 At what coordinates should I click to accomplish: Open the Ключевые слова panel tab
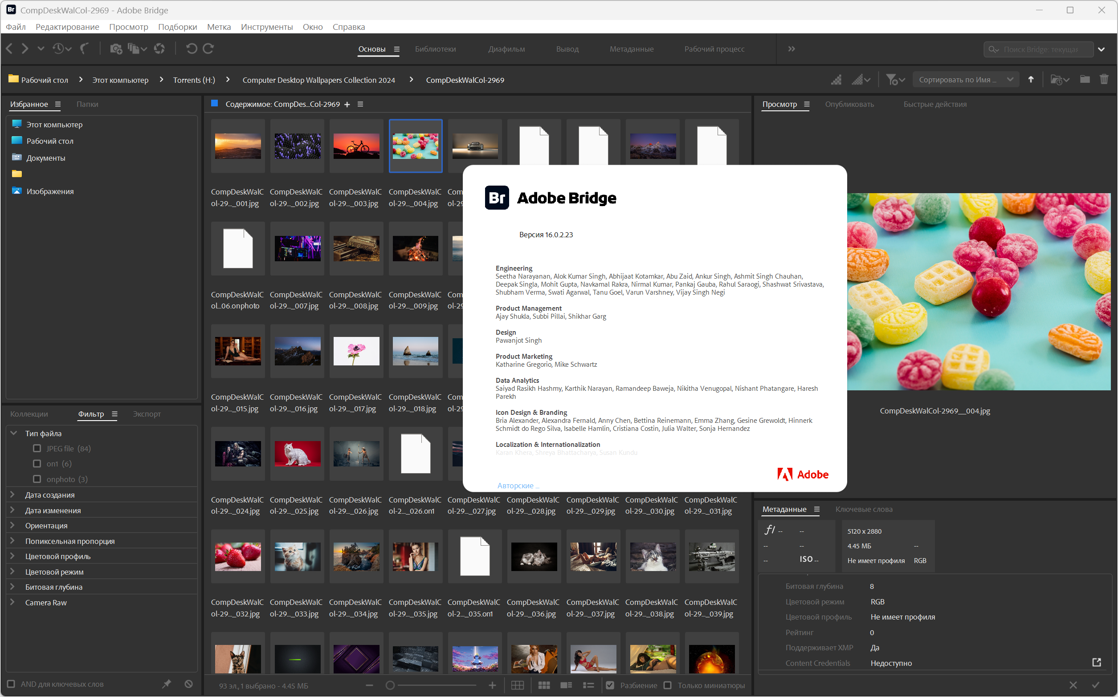click(863, 509)
